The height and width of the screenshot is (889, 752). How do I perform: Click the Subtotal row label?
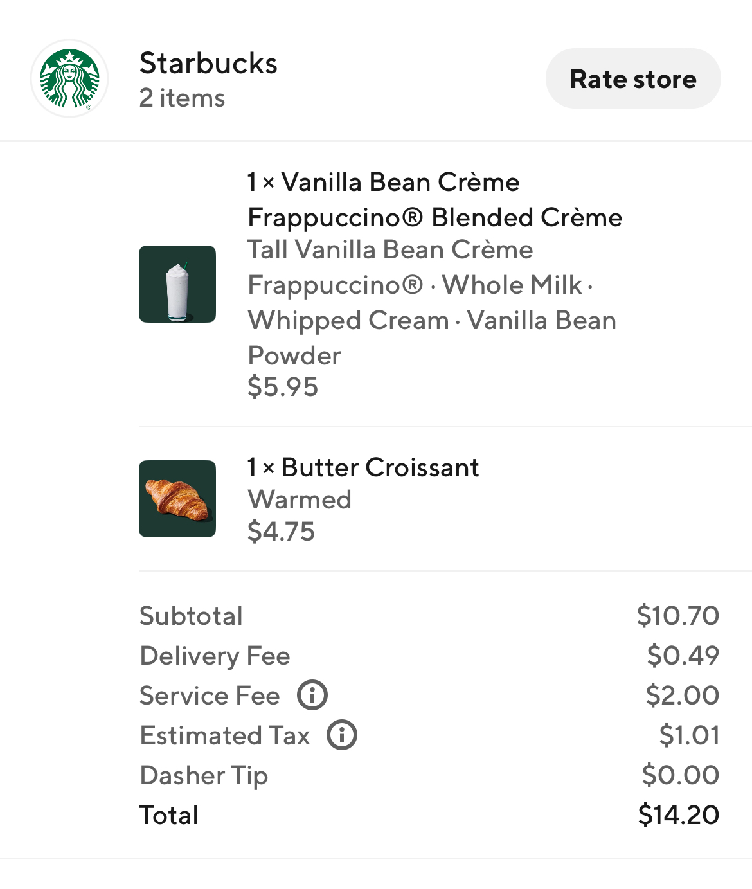click(191, 616)
